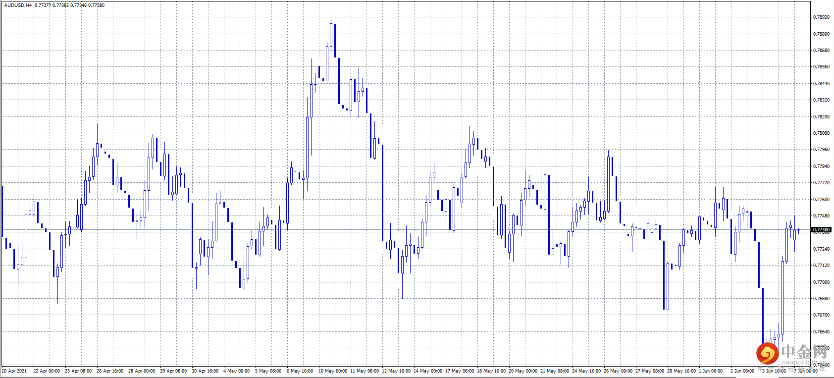
Task: Select the 14 May 00:00 time label
Action: [x=428, y=371]
